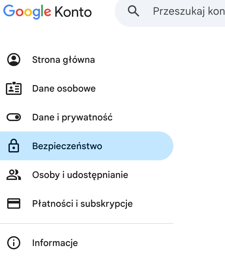Navigate to Osoby i udostępnianie
This screenshot has width=225, height=265.
tap(80, 175)
